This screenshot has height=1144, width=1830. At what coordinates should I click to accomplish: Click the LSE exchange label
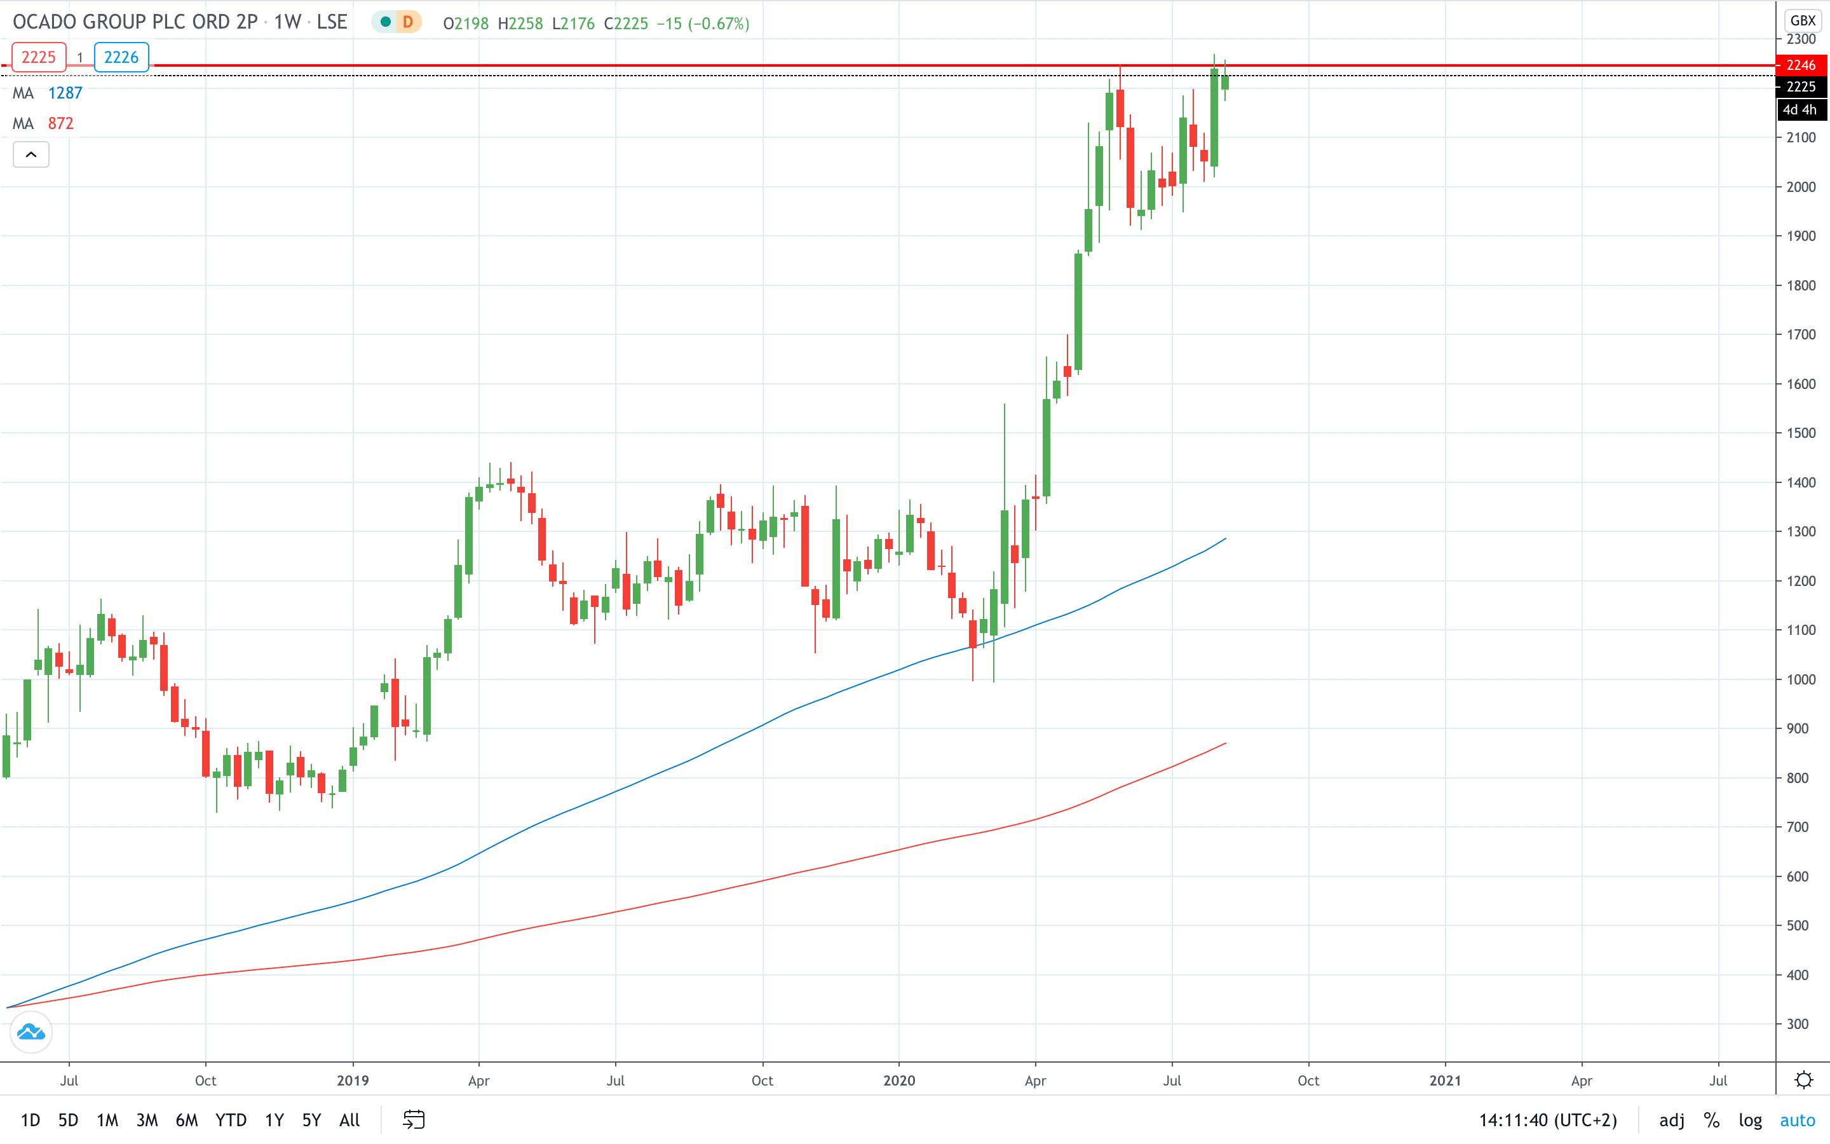[332, 22]
